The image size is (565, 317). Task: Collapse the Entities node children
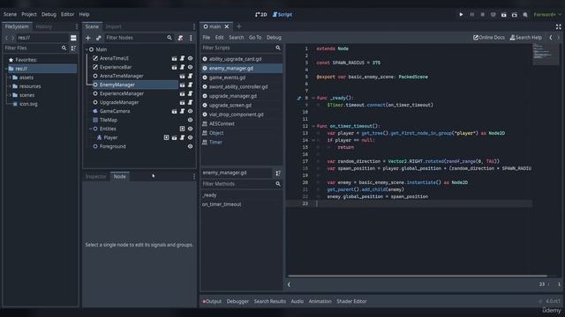90,129
